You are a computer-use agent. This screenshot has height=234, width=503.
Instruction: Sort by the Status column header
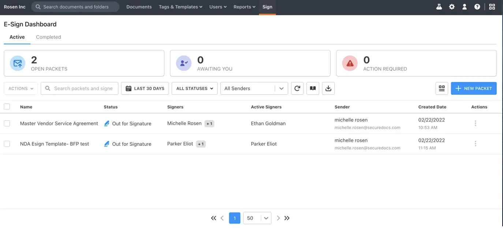pos(111,107)
